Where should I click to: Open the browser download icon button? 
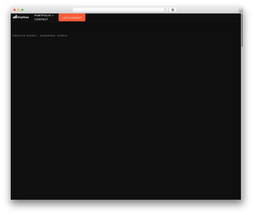(x=173, y=10)
